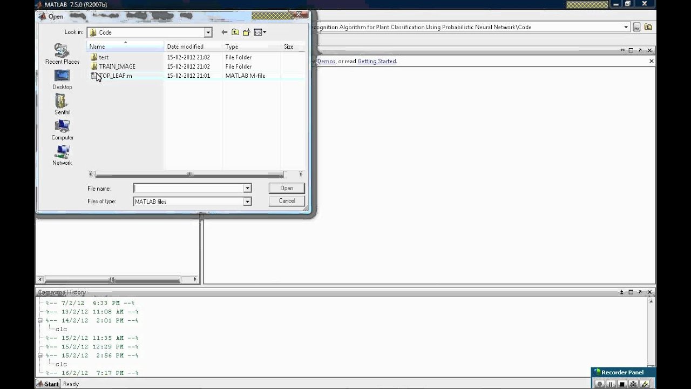
Task: Pause recording in Recorder Panel
Action: pos(611,384)
